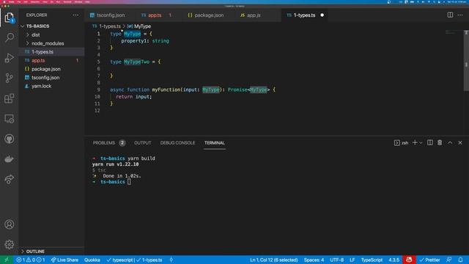Open the Live Share activity icon
The width and height of the screenshot is (469, 264).
pos(10,179)
